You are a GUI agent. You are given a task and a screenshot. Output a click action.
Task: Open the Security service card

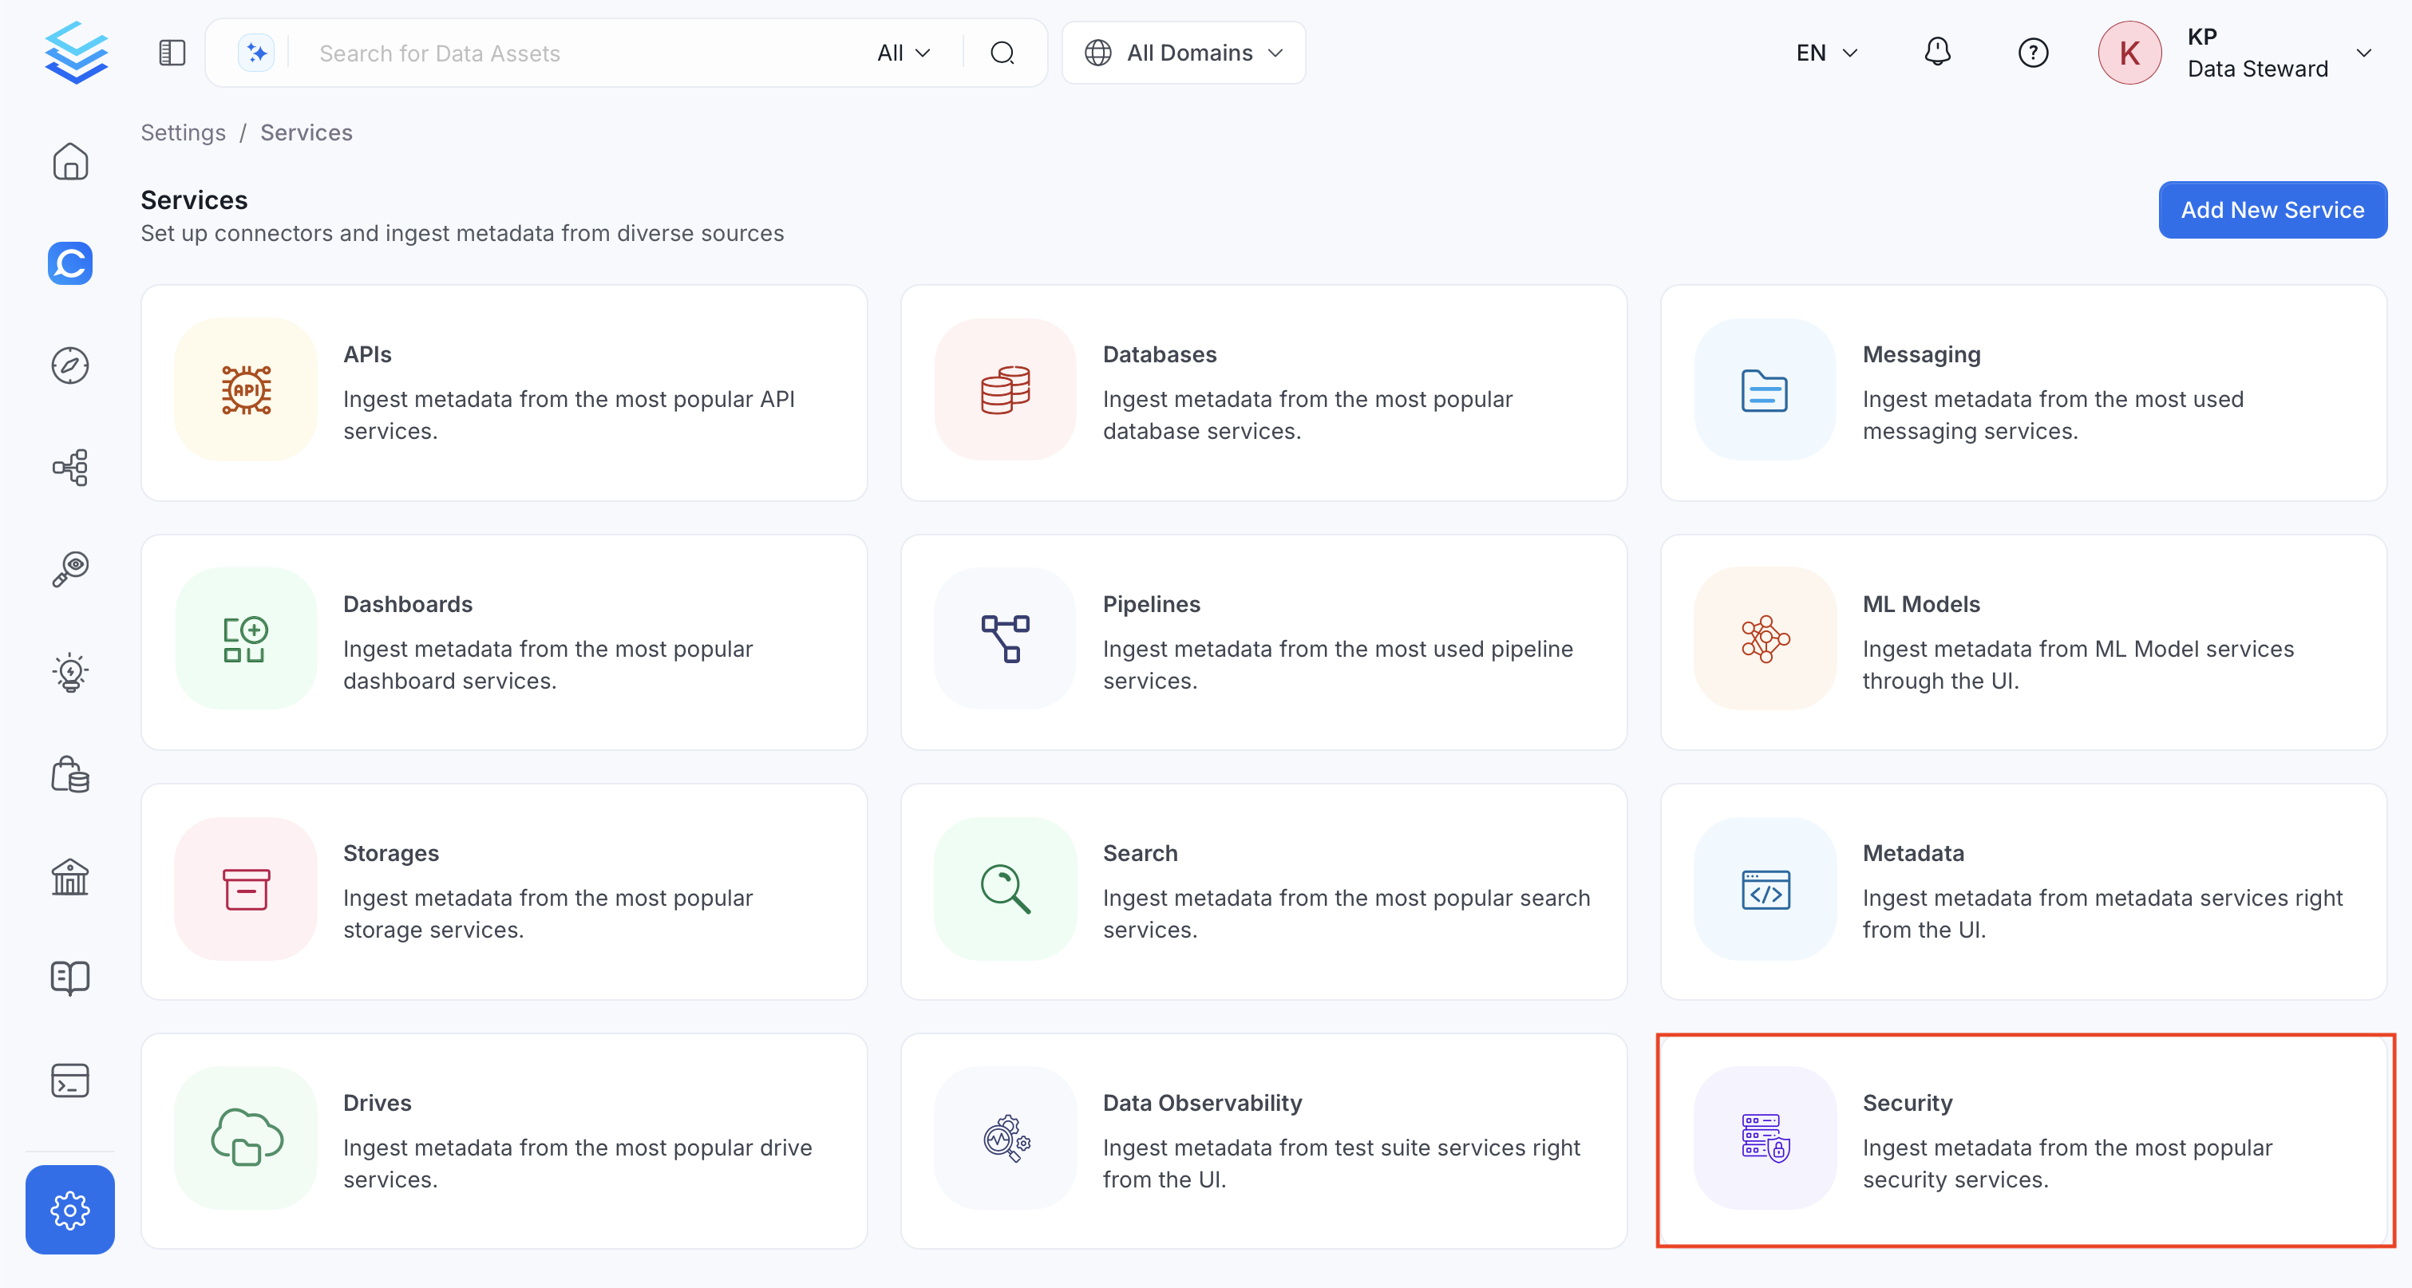[2023, 1141]
